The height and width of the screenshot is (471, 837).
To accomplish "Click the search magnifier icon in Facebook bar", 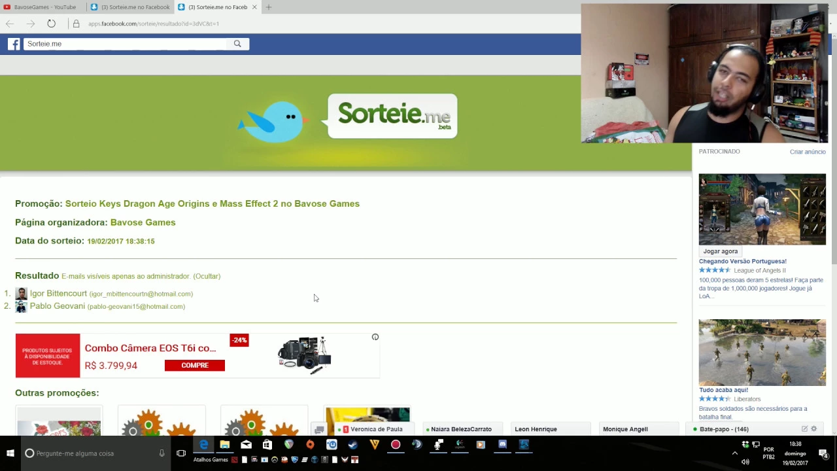I will click(x=237, y=44).
